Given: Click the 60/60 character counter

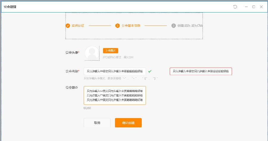Looking at the screenshot, I should 87,108.
